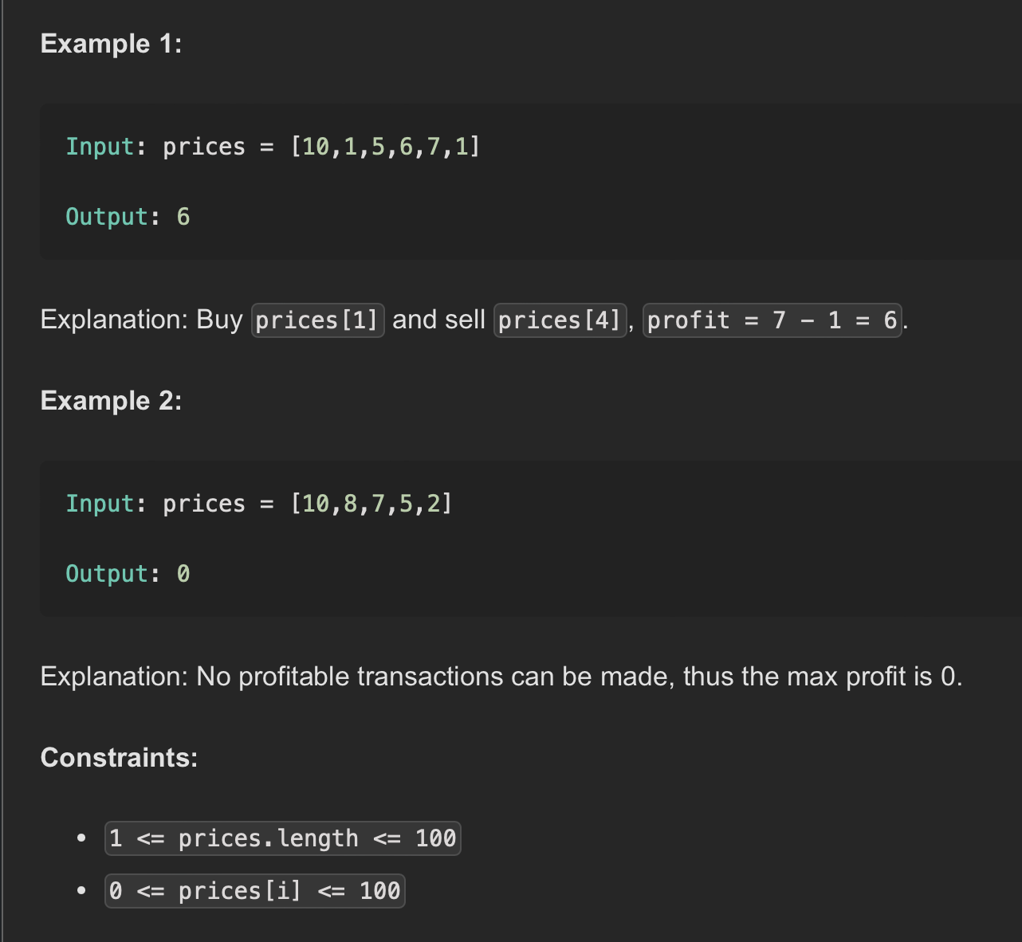Click the Example 1 heading
Screen dimensions: 1022x942
[x=111, y=44]
